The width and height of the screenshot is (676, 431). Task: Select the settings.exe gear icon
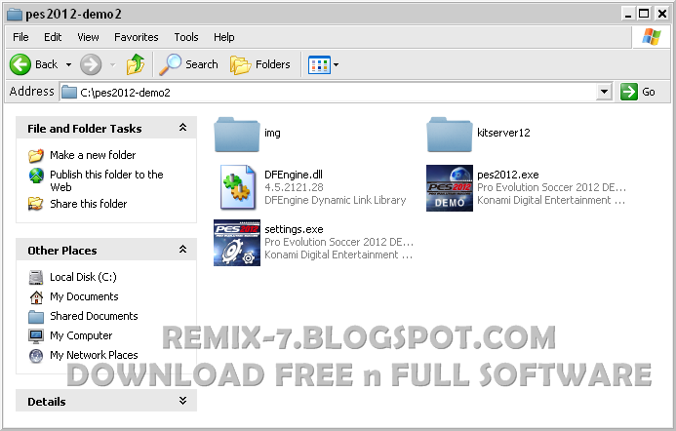[x=237, y=243]
